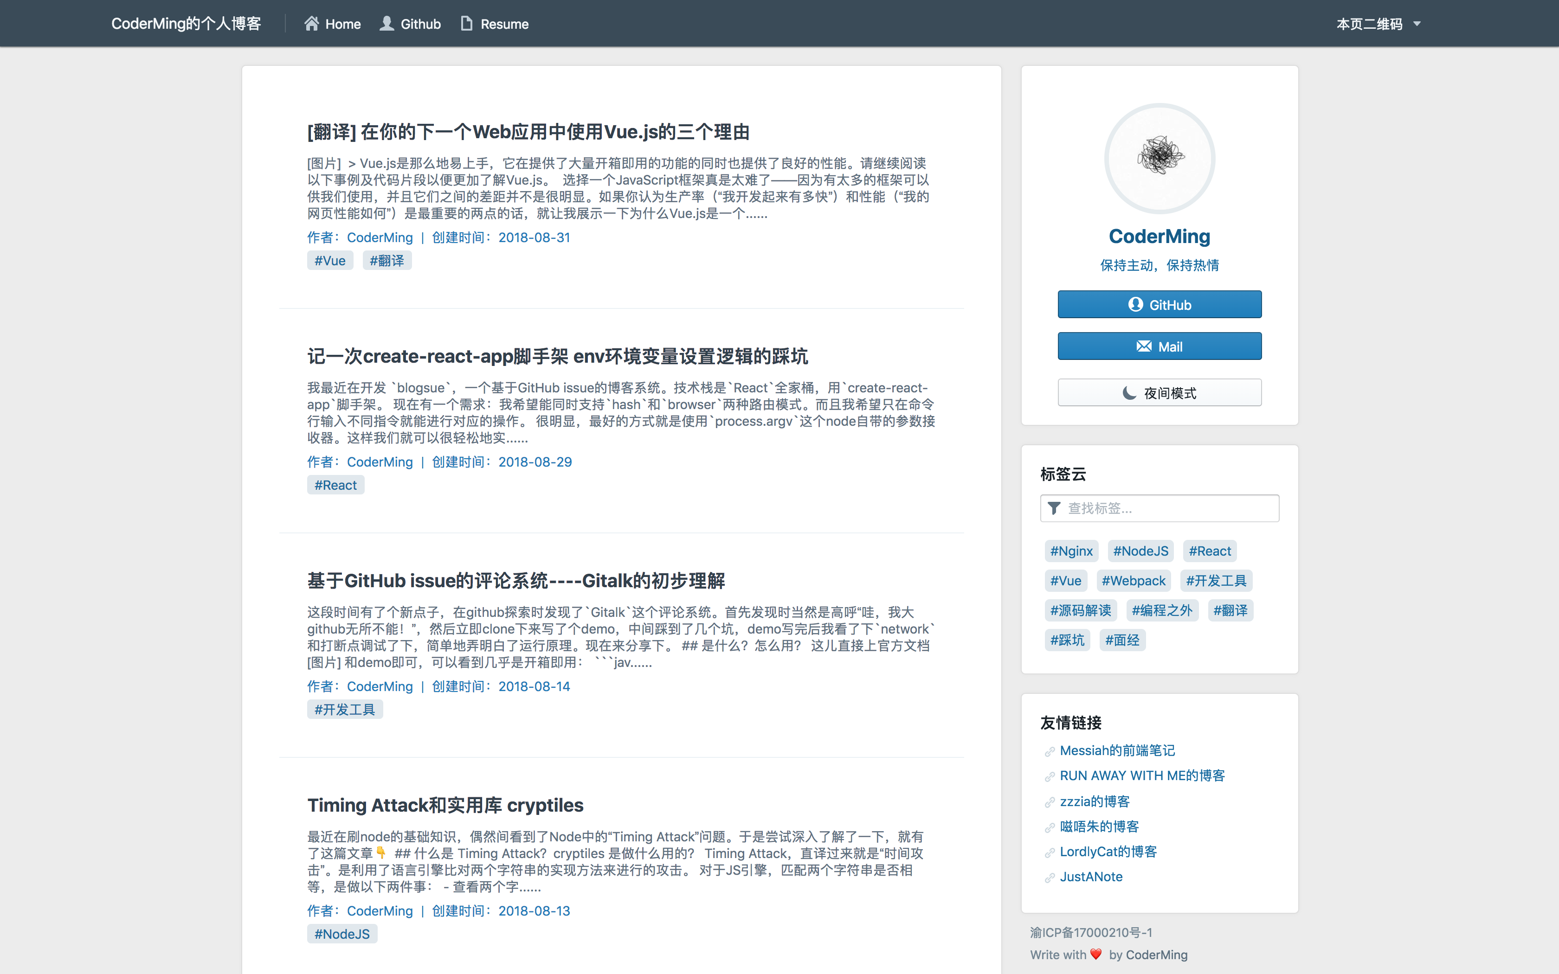Open the Timing Attack和实用库 cryptiles post
Screen dimensions: 1559x974
445,805
